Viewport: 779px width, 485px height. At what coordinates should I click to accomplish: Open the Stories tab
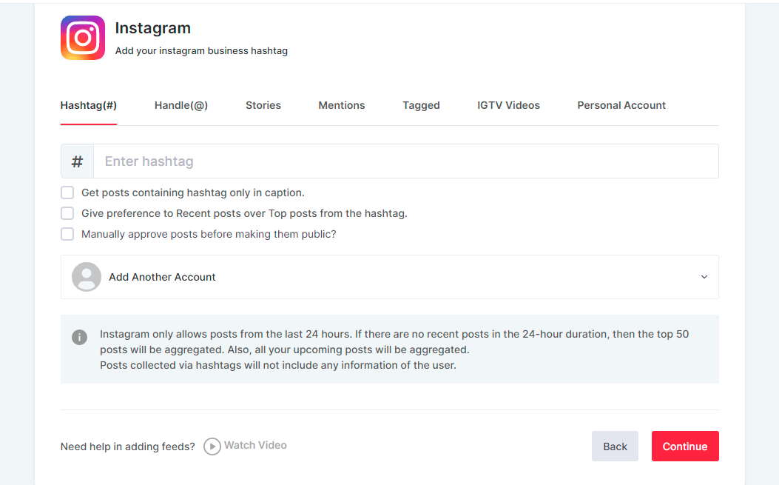pyautogui.click(x=263, y=105)
